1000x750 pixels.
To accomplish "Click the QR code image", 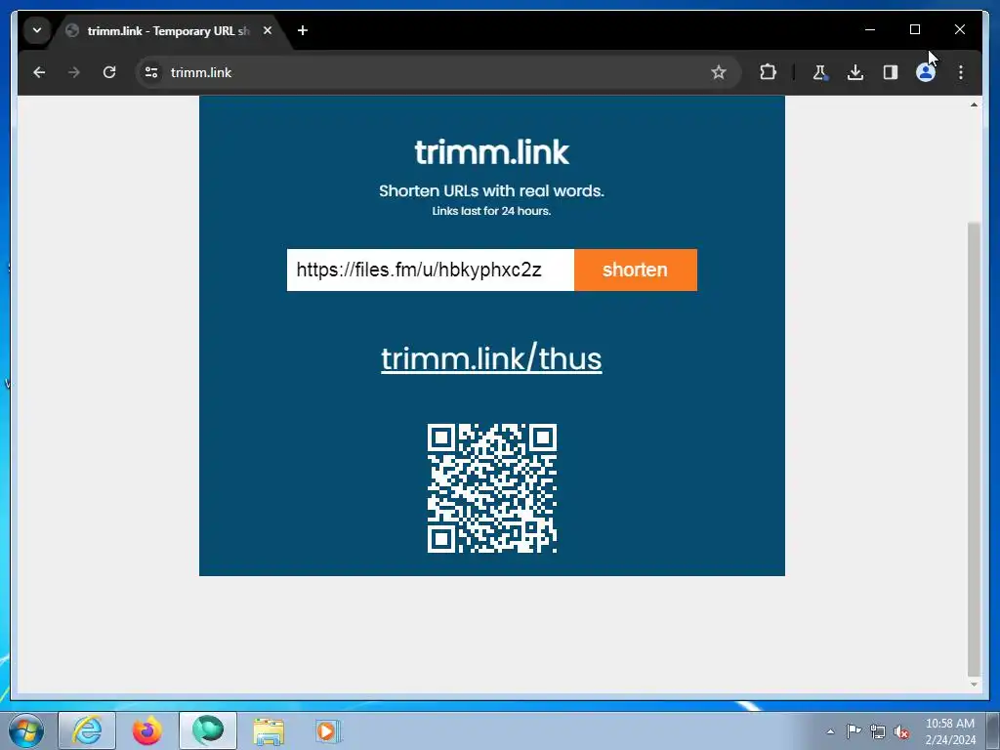I will [x=492, y=488].
